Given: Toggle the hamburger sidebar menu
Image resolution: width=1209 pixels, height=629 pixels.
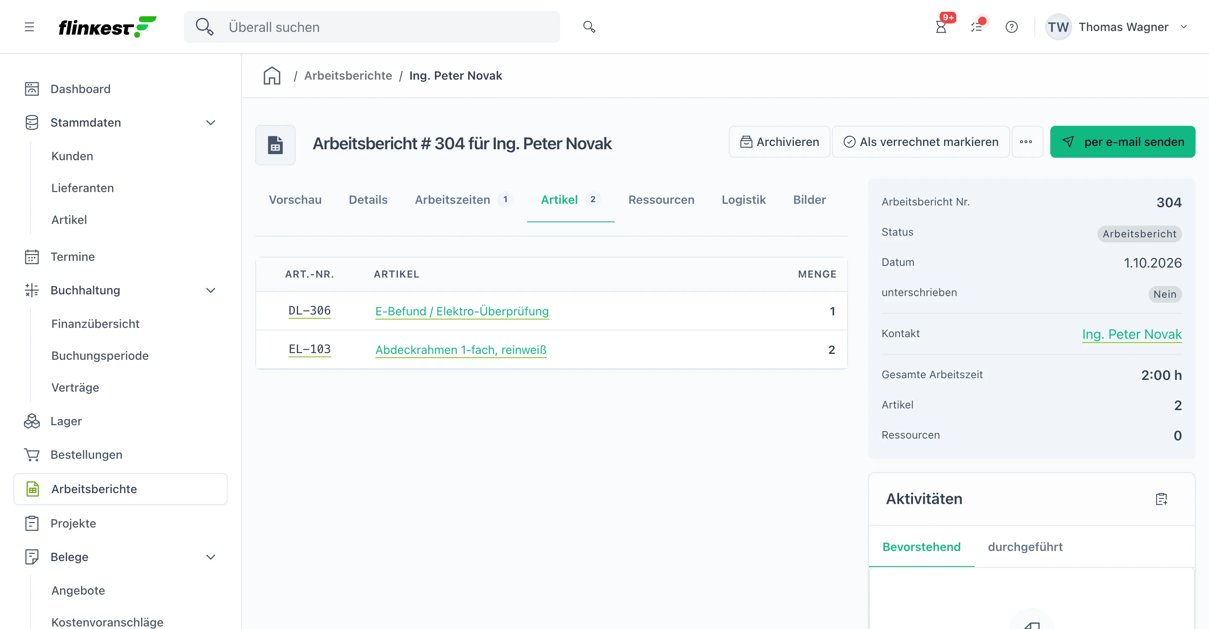Looking at the screenshot, I should click(29, 27).
